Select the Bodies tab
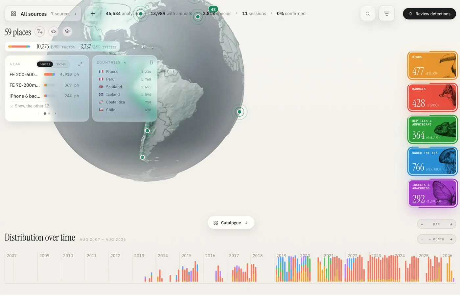 60,64
